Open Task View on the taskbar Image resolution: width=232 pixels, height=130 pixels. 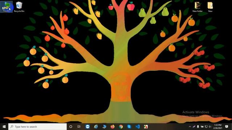pyautogui.click(x=79, y=127)
